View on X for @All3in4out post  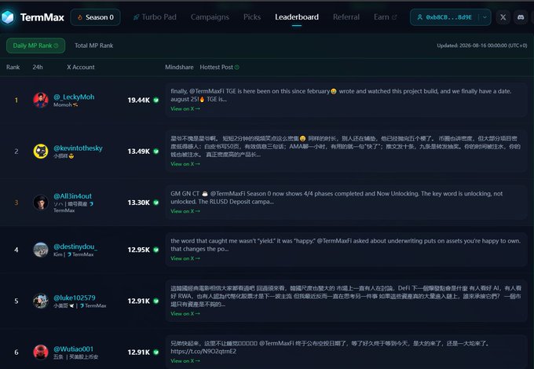pos(185,211)
